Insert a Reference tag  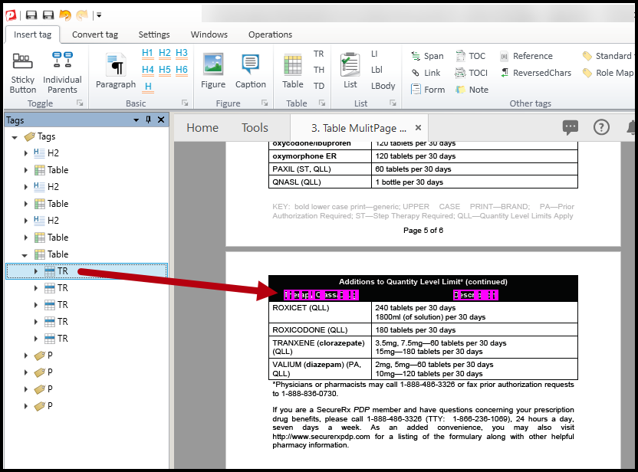[x=526, y=56]
